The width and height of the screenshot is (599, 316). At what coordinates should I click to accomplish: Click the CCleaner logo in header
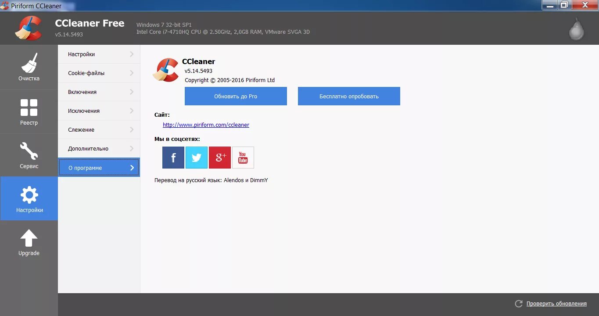pos(28,28)
